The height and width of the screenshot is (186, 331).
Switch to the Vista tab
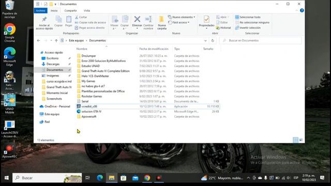tap(87, 10)
